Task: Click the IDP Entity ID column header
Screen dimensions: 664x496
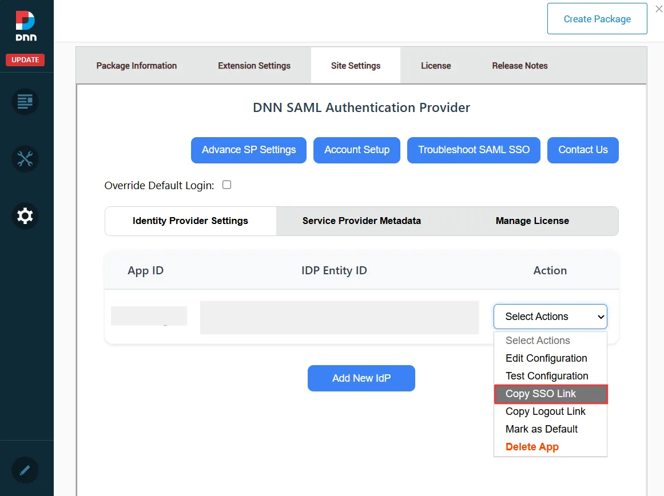Action: pos(334,270)
